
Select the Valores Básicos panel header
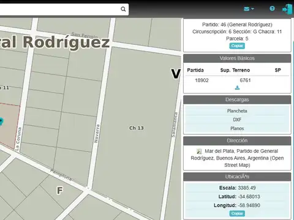(x=237, y=58)
